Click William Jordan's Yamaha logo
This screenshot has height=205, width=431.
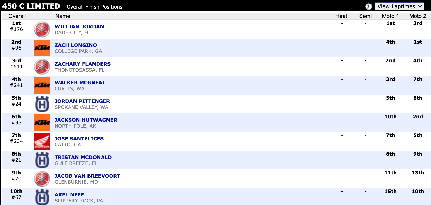(x=42, y=29)
